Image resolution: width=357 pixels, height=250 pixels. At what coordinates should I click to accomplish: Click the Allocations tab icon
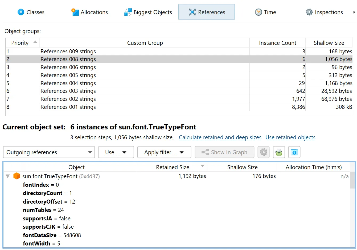(x=75, y=12)
